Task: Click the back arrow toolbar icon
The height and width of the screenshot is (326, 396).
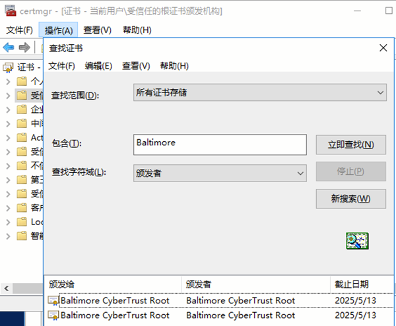Action: pyautogui.click(x=9, y=48)
